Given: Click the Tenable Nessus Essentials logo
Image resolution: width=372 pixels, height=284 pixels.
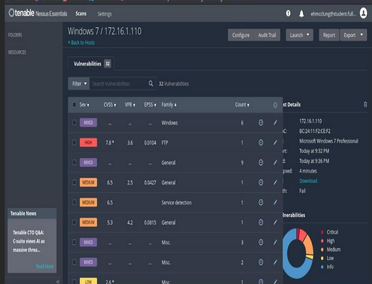Looking at the screenshot, I should [x=38, y=13].
